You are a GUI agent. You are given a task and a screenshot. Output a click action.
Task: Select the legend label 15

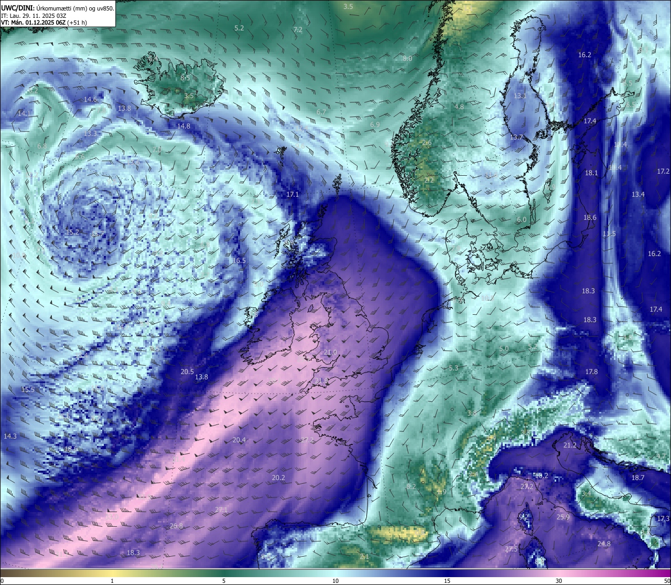pos(447,581)
